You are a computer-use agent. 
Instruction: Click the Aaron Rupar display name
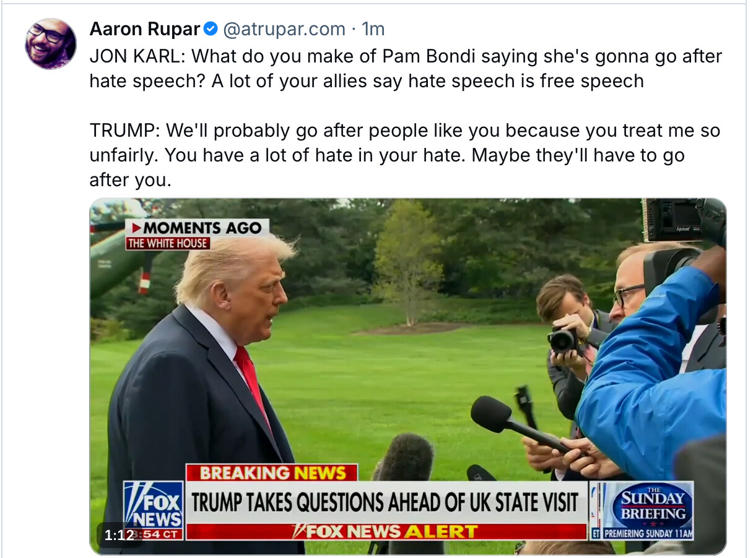click(x=145, y=28)
